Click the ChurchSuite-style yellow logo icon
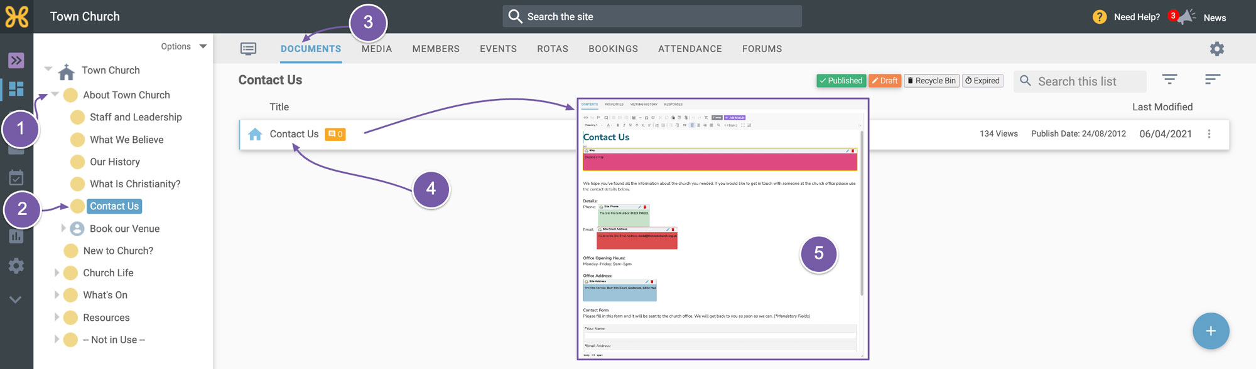1256x369 pixels. pyautogui.click(x=16, y=16)
